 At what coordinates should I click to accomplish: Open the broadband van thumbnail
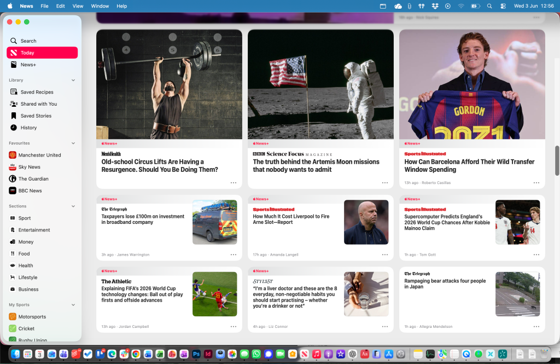tap(214, 222)
